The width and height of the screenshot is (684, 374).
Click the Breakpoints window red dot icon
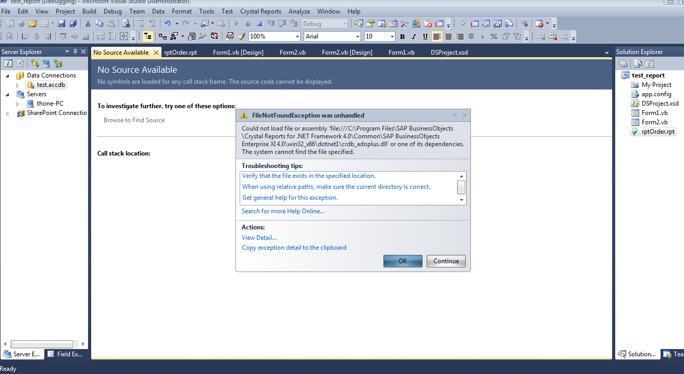point(539,23)
